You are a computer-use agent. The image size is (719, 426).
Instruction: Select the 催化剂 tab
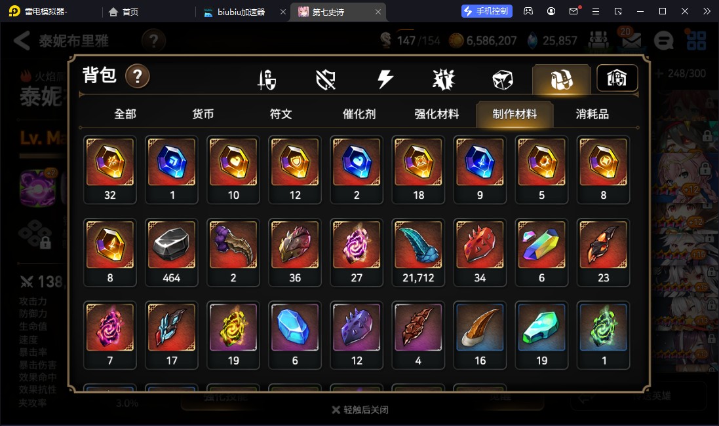click(x=359, y=114)
